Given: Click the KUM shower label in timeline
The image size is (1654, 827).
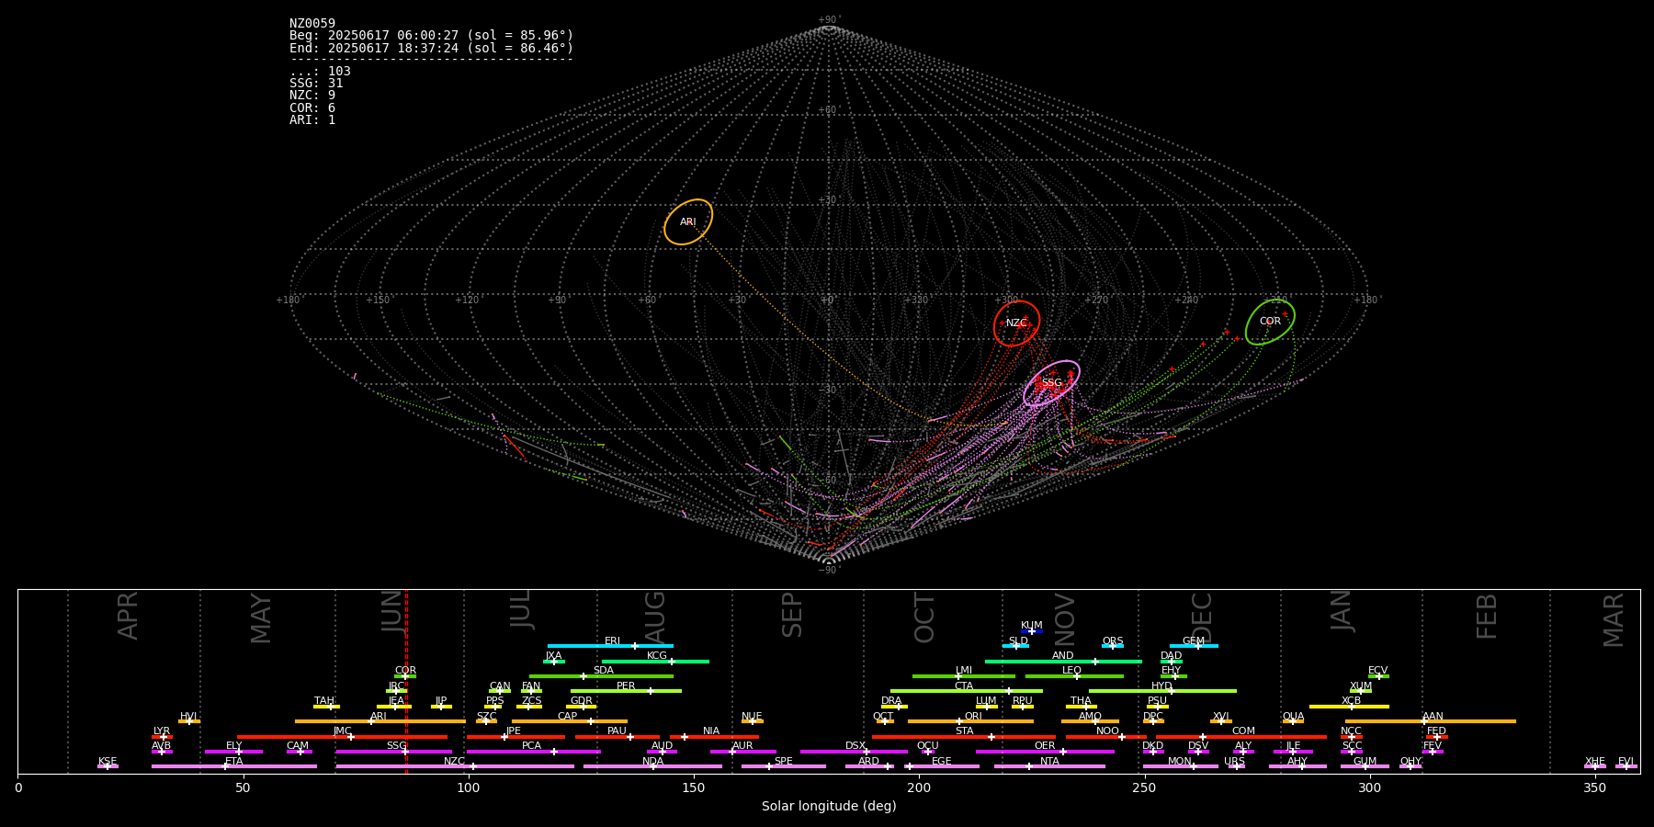Looking at the screenshot, I should tap(1032, 626).
